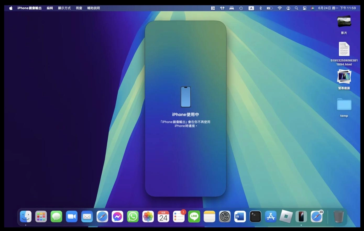Open Launchpad from the Dock

click(41, 216)
